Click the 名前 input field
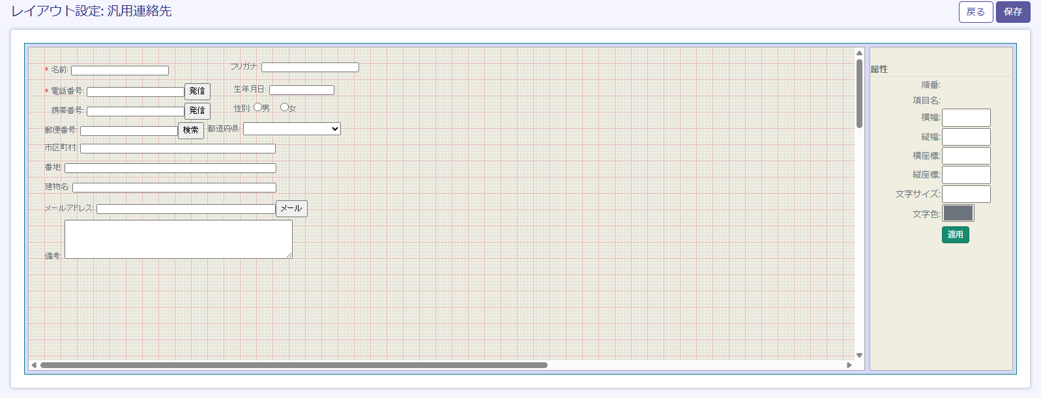 click(119, 70)
